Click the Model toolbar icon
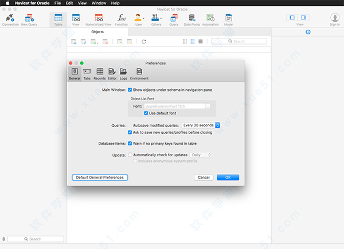344x249 pixels. click(229, 19)
